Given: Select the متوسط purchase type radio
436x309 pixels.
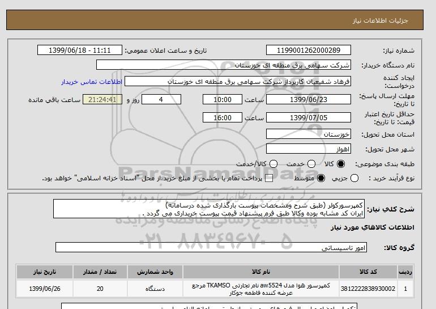Looking at the screenshot, I should (x=321, y=178).
